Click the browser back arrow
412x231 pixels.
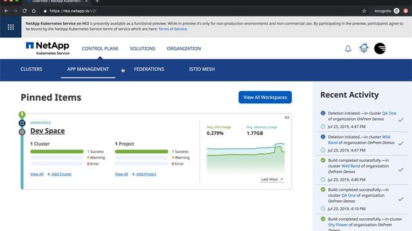point(6,11)
